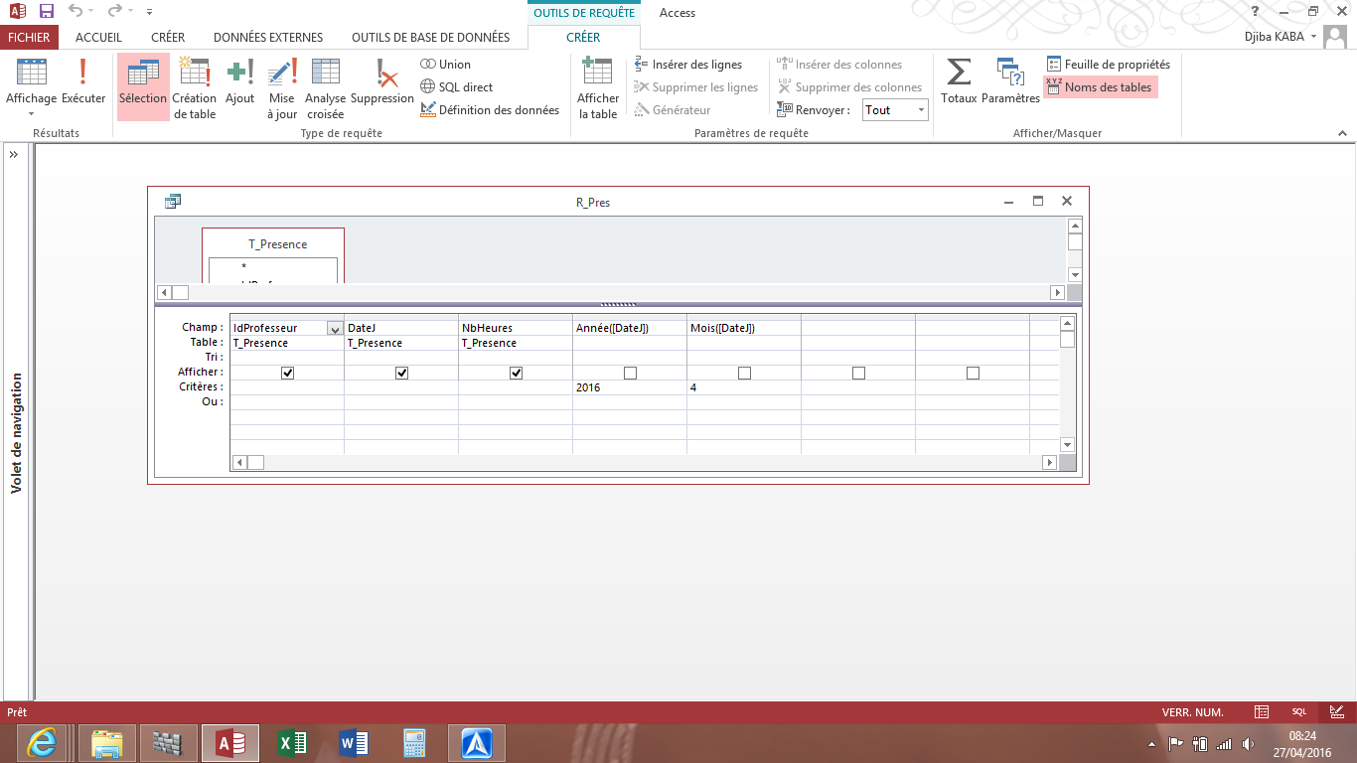
Task: Check Afficher in first empty column
Action: [x=858, y=374]
